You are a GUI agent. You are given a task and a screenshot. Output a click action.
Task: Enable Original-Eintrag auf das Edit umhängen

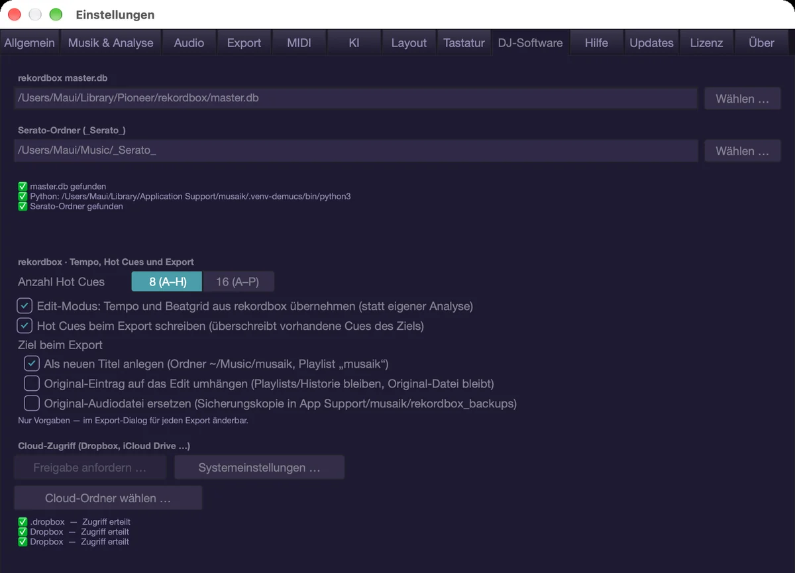[x=32, y=383]
